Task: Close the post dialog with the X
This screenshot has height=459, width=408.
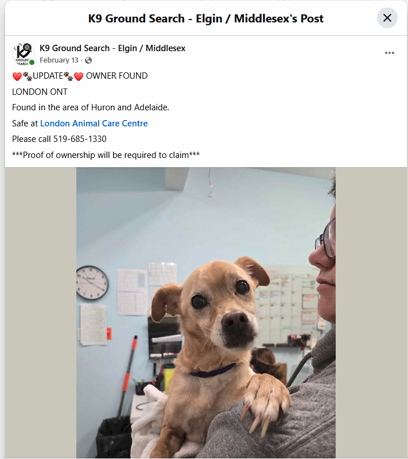Action: point(387,18)
